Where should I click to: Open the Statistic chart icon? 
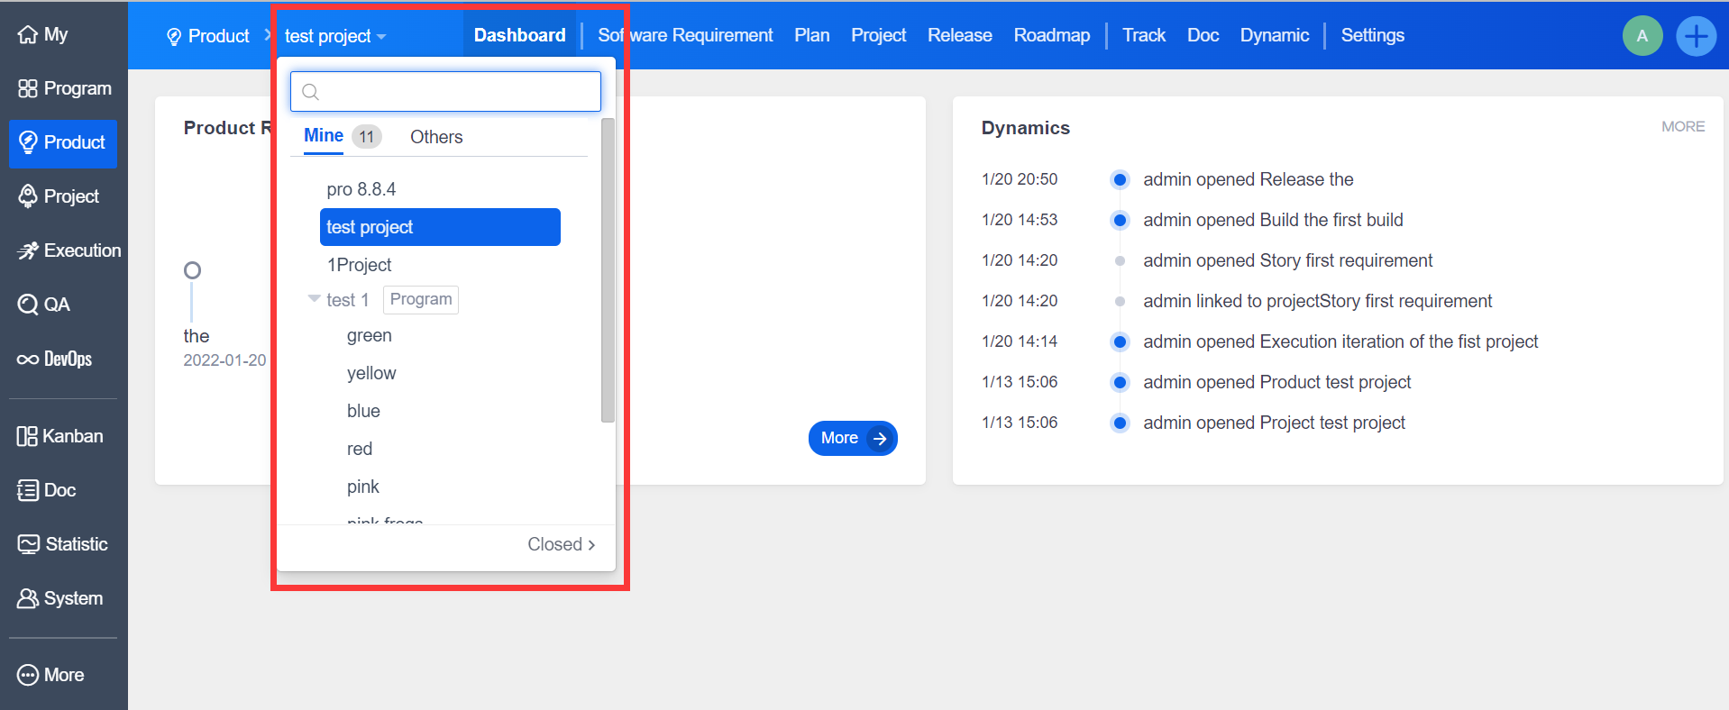click(x=28, y=544)
